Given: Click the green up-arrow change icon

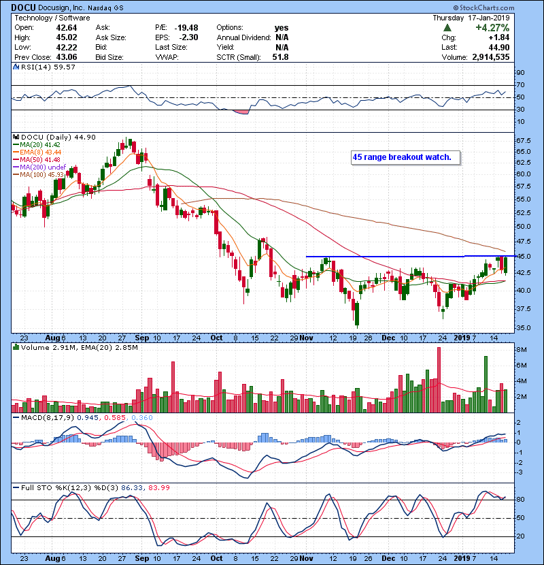Looking at the screenshot, I should point(447,28).
